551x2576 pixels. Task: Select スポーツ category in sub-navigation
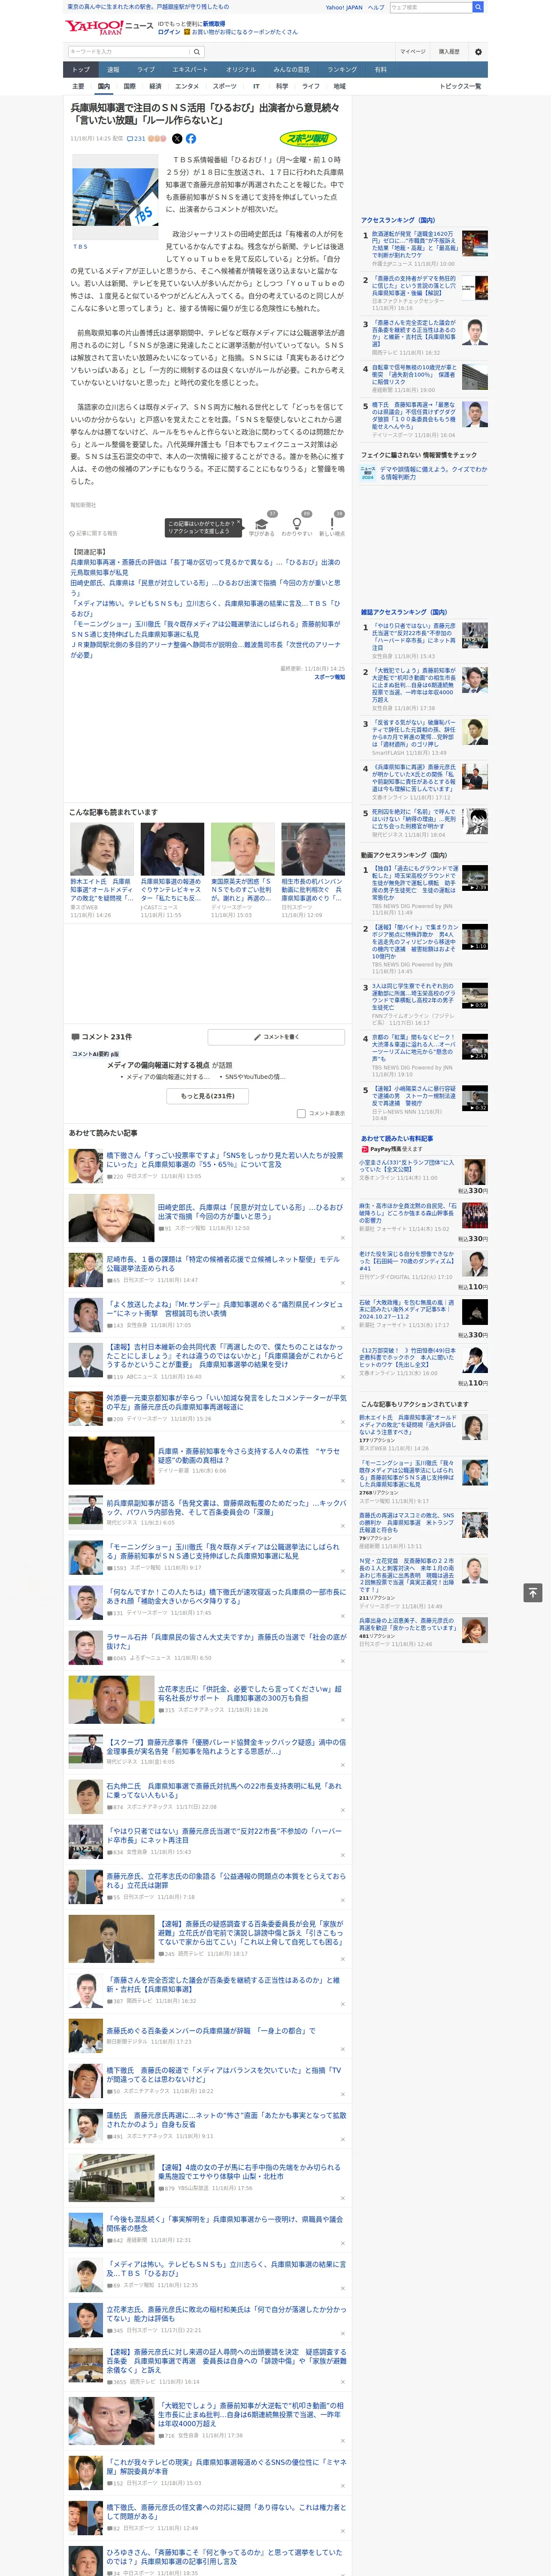(224, 86)
